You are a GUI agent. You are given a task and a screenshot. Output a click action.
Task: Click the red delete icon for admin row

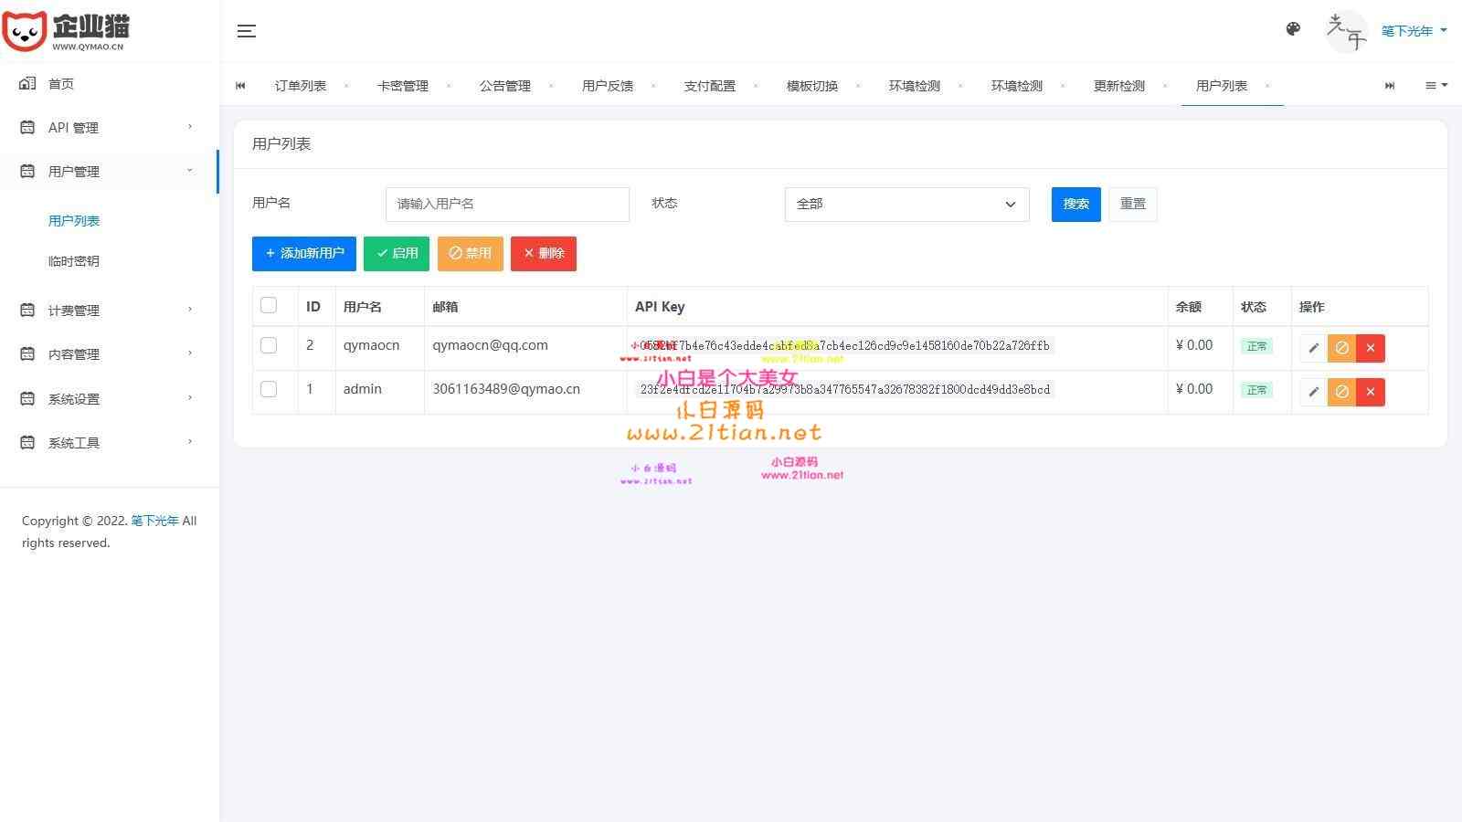[x=1370, y=392]
